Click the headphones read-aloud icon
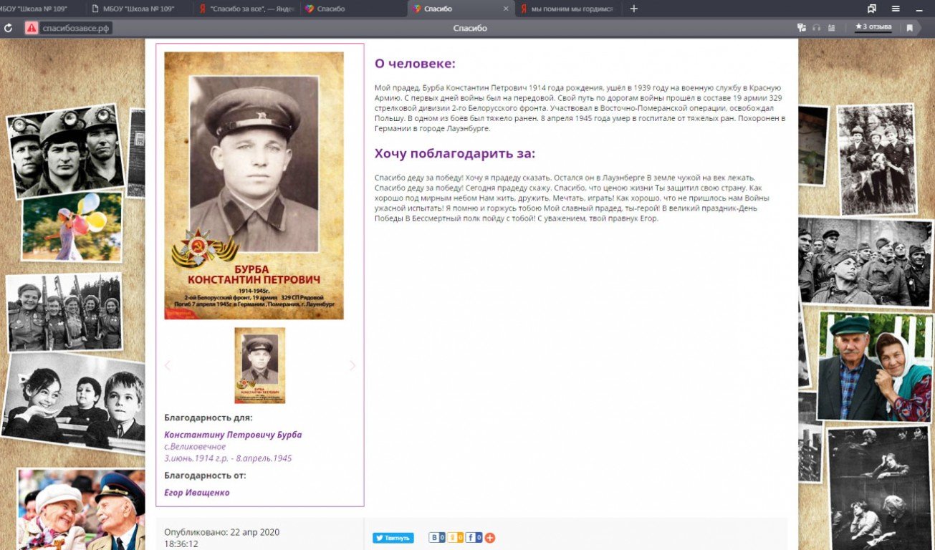This screenshot has width=935, height=550. (816, 28)
